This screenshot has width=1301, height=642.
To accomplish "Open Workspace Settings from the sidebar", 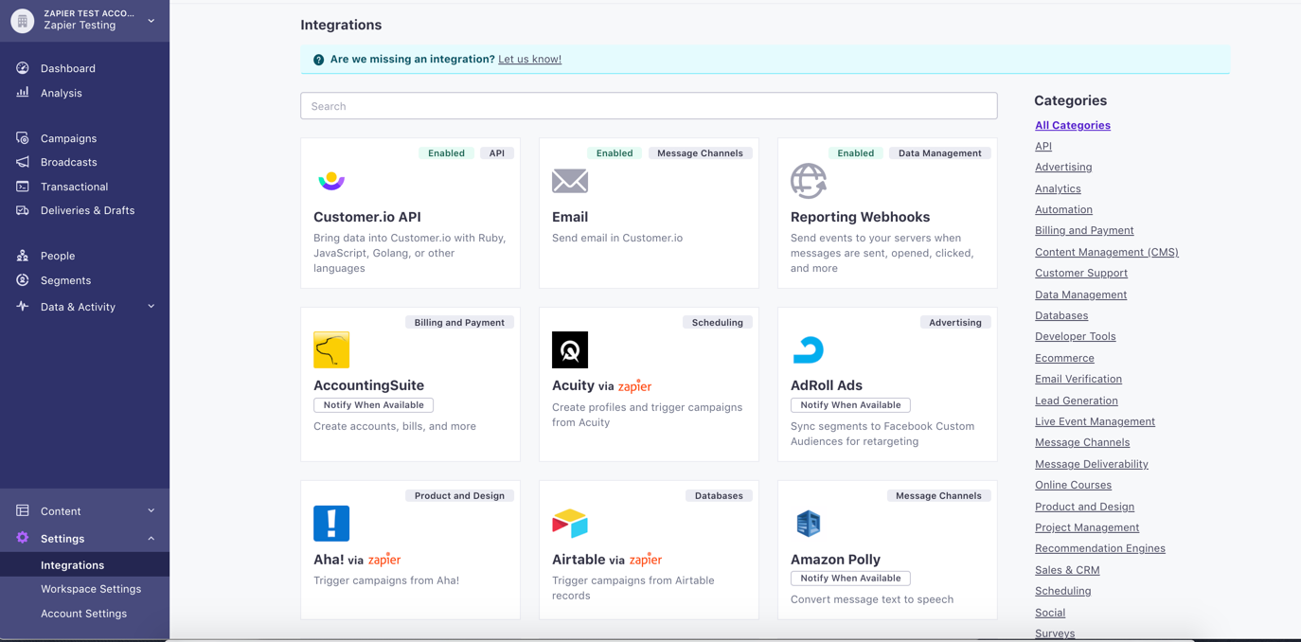I will pyautogui.click(x=91, y=589).
